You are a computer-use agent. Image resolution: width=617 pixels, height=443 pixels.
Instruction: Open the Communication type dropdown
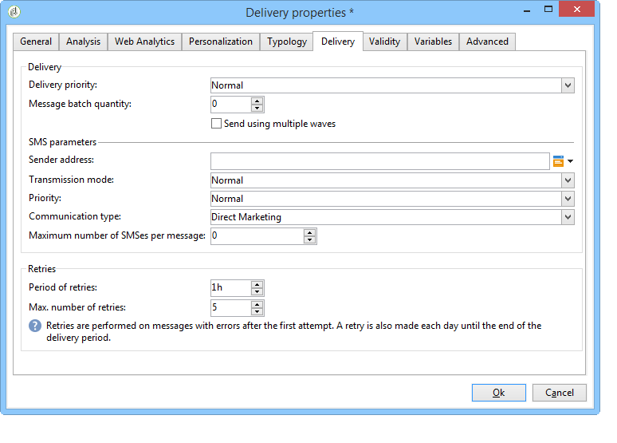coord(568,217)
